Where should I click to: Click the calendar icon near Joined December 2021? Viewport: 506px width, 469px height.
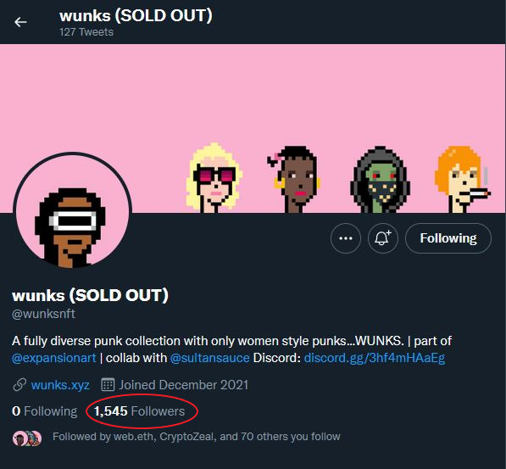coord(108,385)
